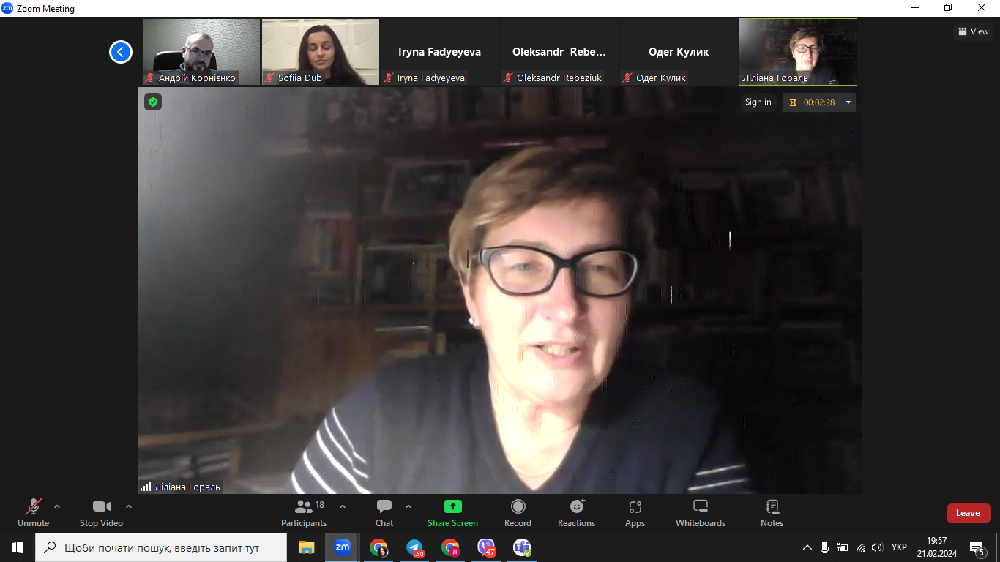Viewport: 1000px width, 562px height.
Task: Select Sofiia Dub's video thumbnail
Action: click(321, 51)
